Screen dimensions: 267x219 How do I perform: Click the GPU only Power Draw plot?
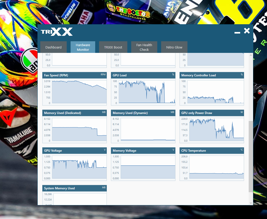point(217,129)
